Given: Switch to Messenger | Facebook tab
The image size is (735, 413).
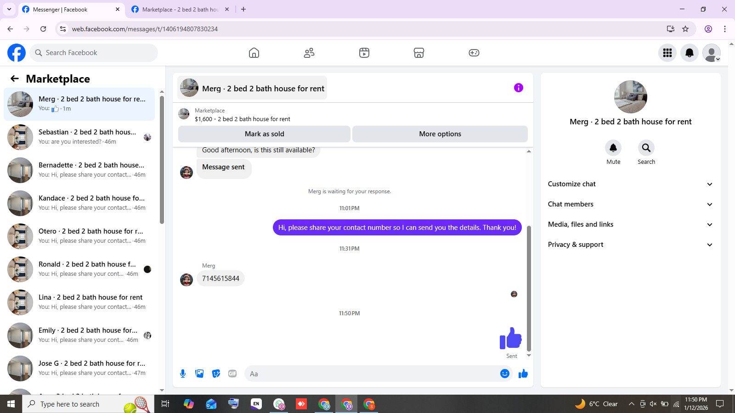Looking at the screenshot, I should (x=71, y=9).
